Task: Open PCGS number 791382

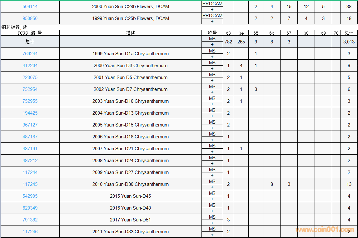Action: click(x=30, y=220)
